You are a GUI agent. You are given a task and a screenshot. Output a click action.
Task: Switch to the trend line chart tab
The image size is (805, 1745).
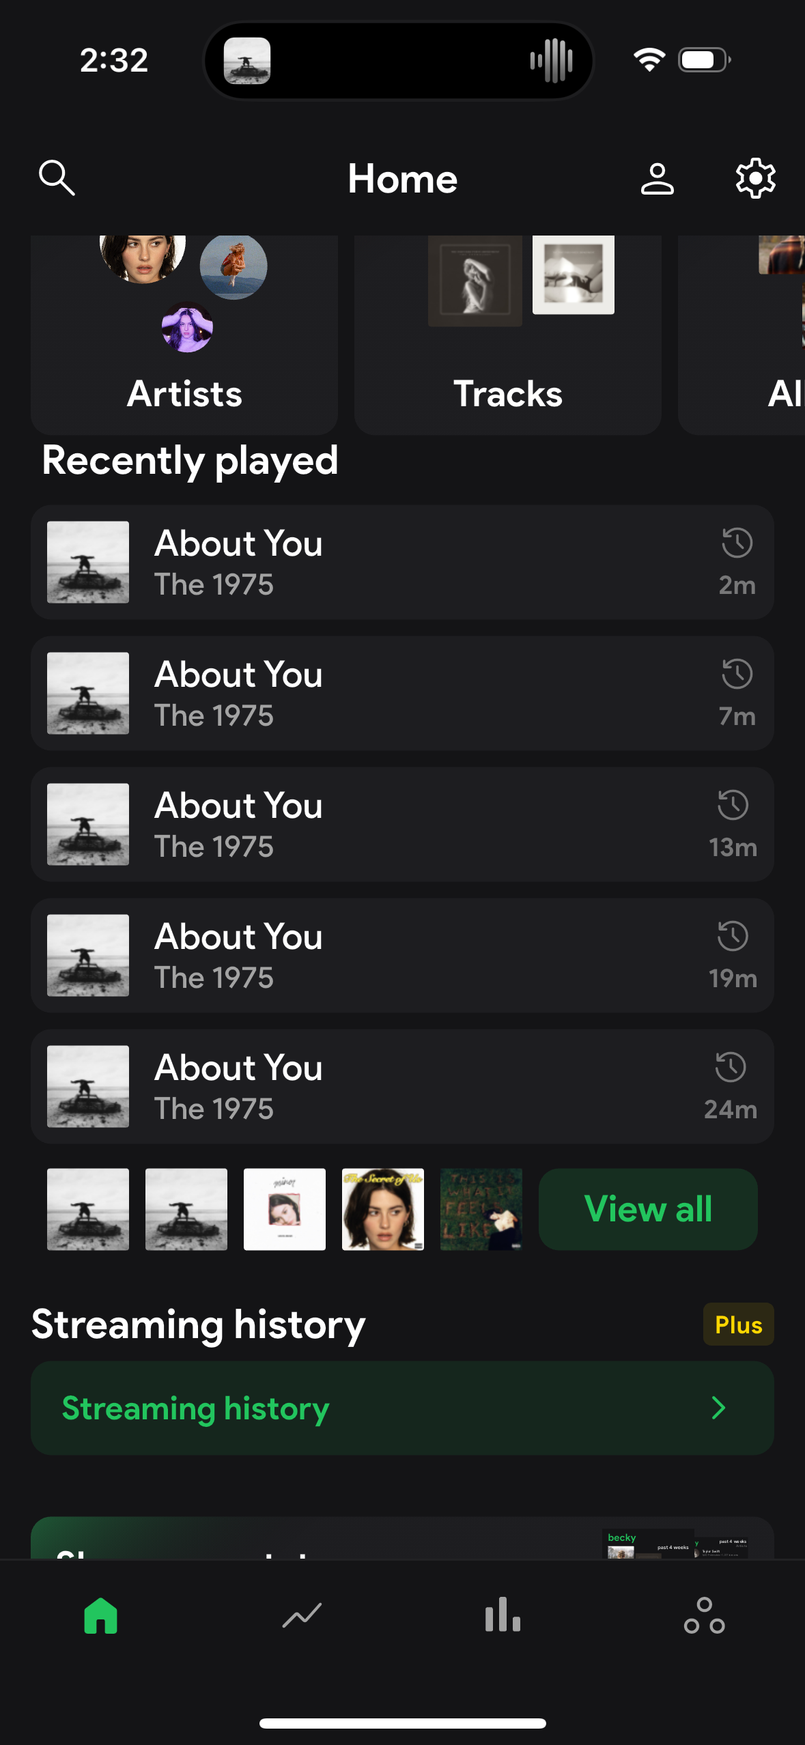coord(302,1616)
